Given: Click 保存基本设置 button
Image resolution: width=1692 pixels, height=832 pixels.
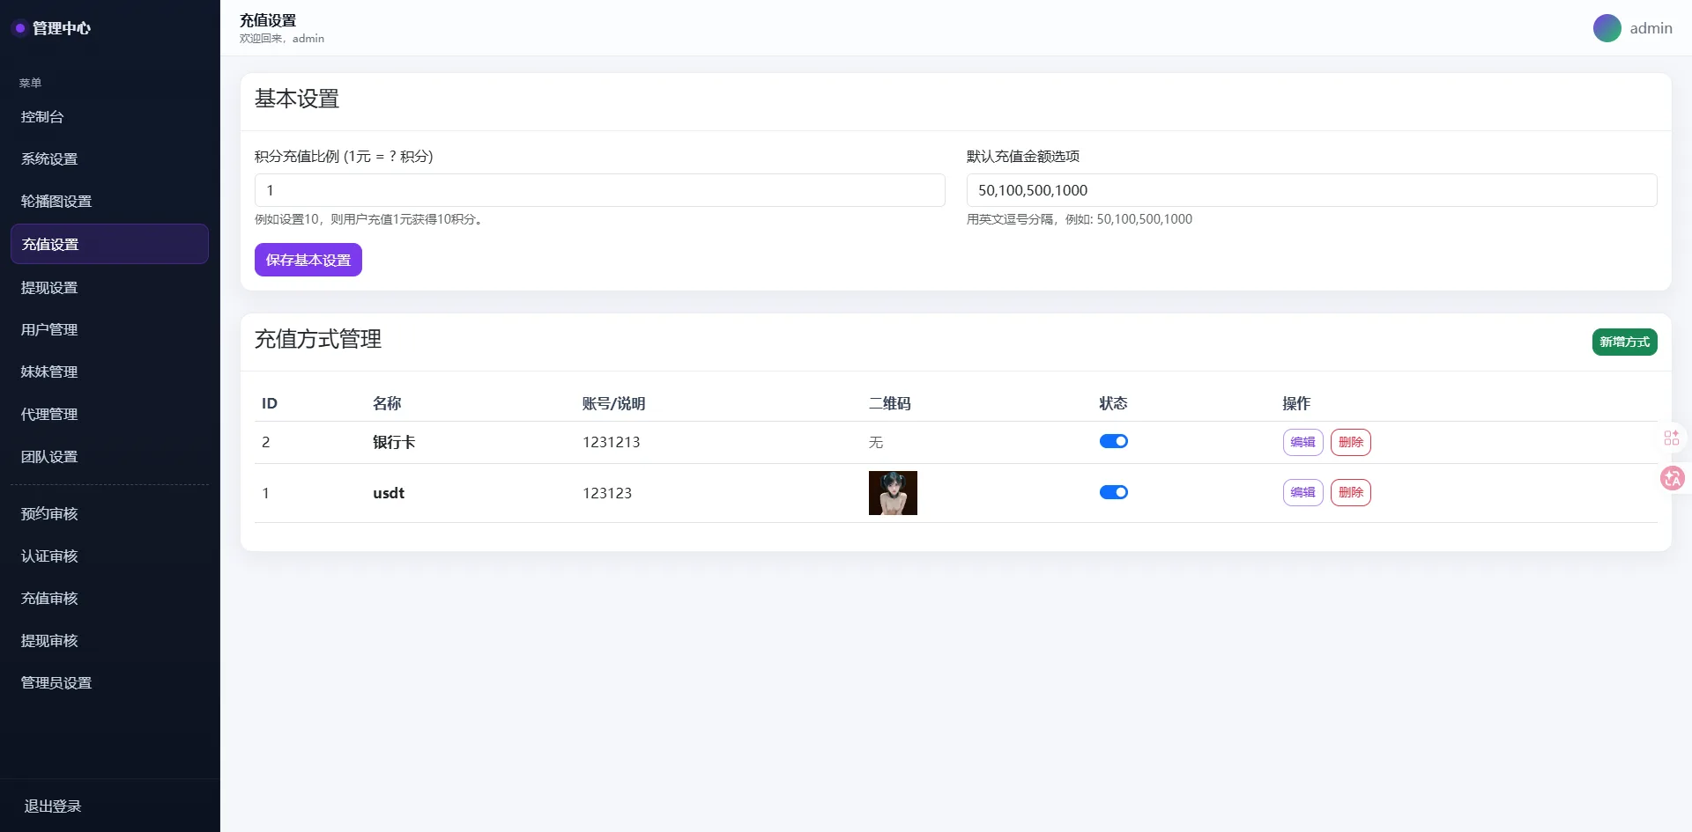Looking at the screenshot, I should click(x=308, y=260).
